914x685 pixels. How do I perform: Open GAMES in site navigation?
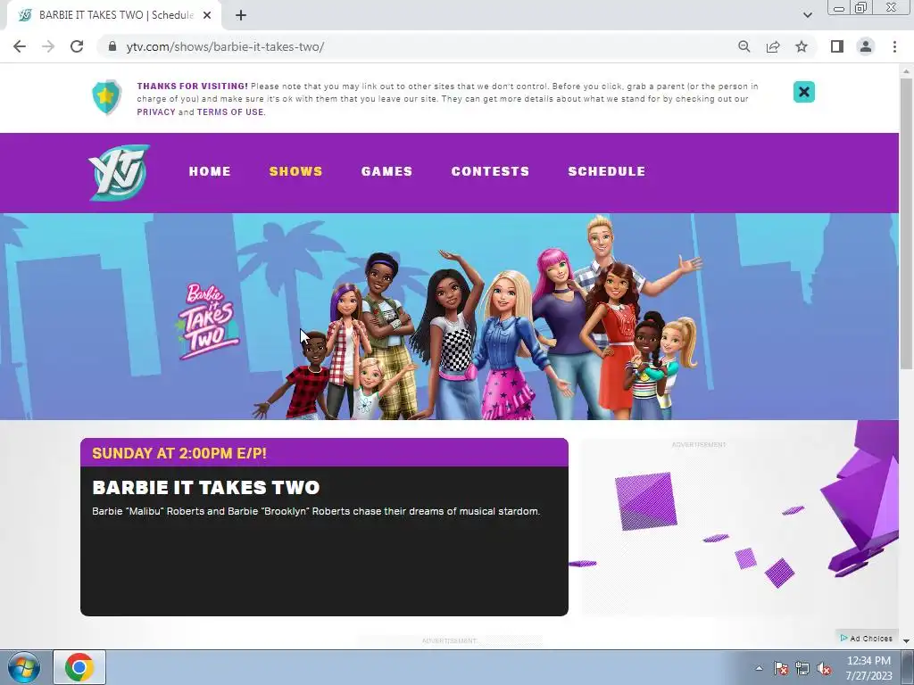[386, 171]
